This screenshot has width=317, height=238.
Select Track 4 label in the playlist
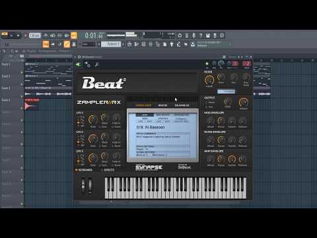click(6, 100)
